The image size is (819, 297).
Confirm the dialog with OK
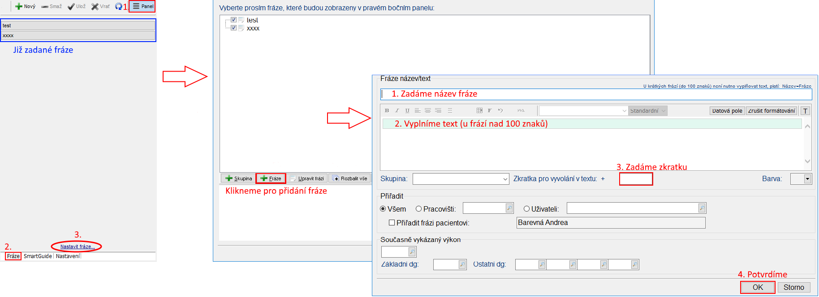[x=758, y=287]
